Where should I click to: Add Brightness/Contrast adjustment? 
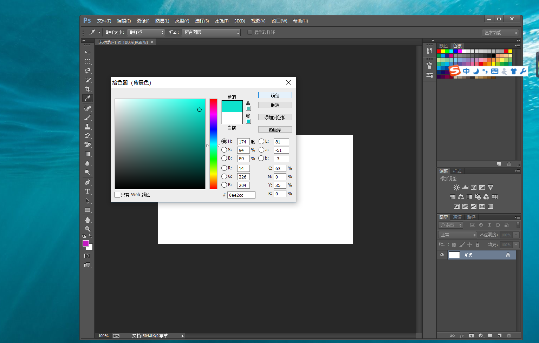456,188
